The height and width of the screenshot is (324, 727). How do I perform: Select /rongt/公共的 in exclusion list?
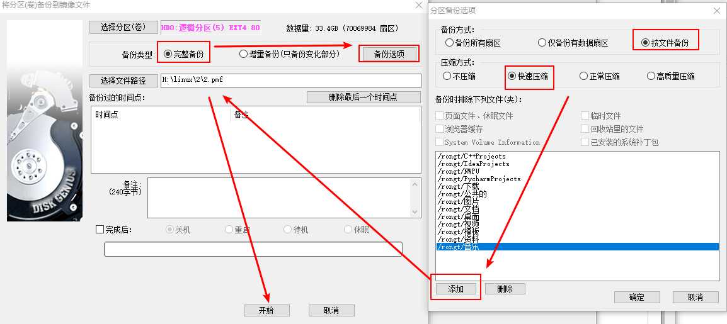pos(577,194)
